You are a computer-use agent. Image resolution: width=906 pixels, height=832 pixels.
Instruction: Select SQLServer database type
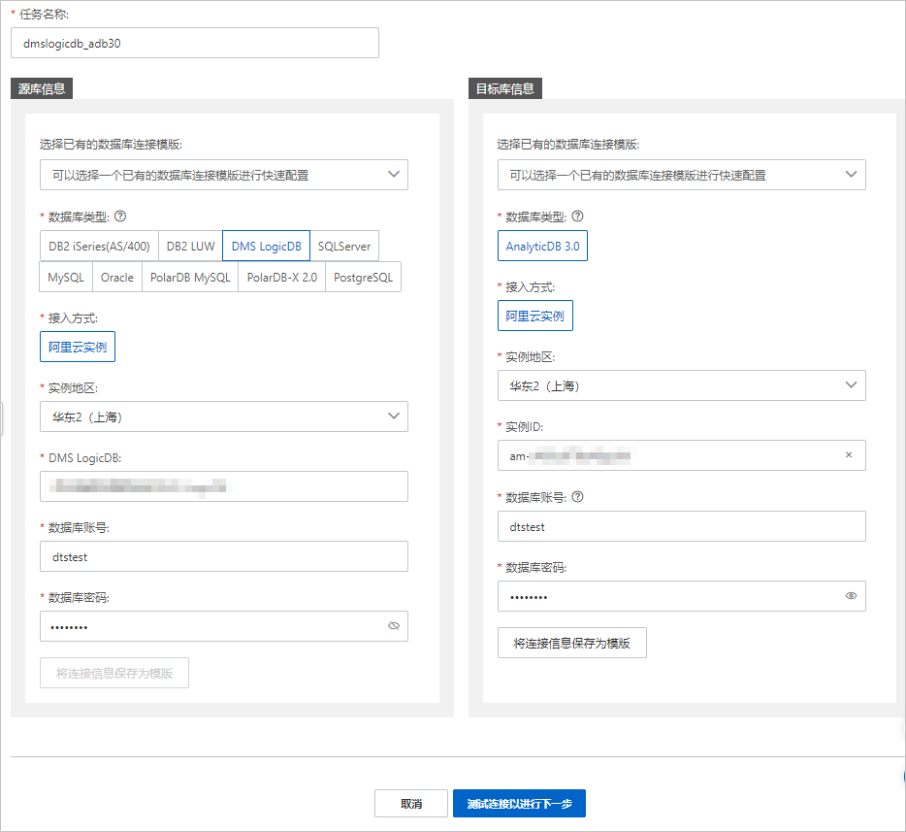click(344, 247)
